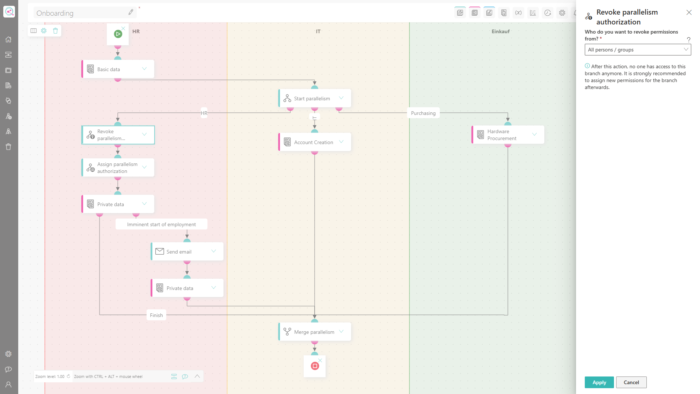Expand the Basic data task chevron

(144, 69)
